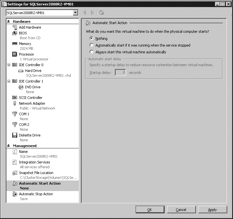Click the refresh toolbar icon
Image resolution: width=233 pixels, height=219 pixels.
coord(101,13)
